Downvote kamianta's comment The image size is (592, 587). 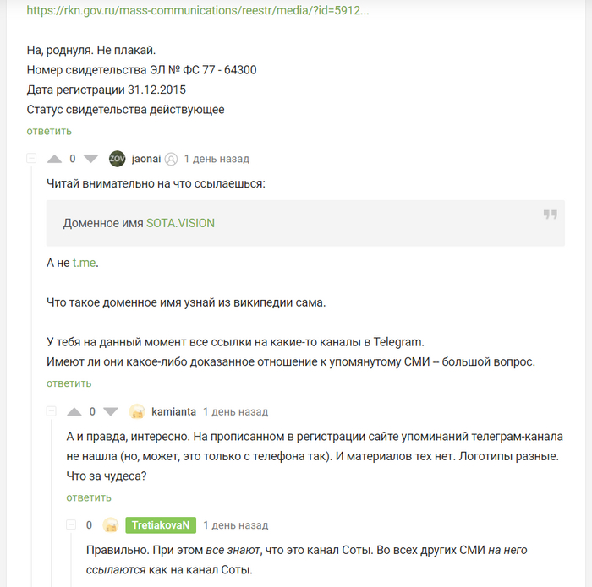pyautogui.click(x=111, y=411)
